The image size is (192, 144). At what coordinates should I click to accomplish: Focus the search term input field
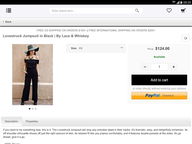tap(92, 11)
